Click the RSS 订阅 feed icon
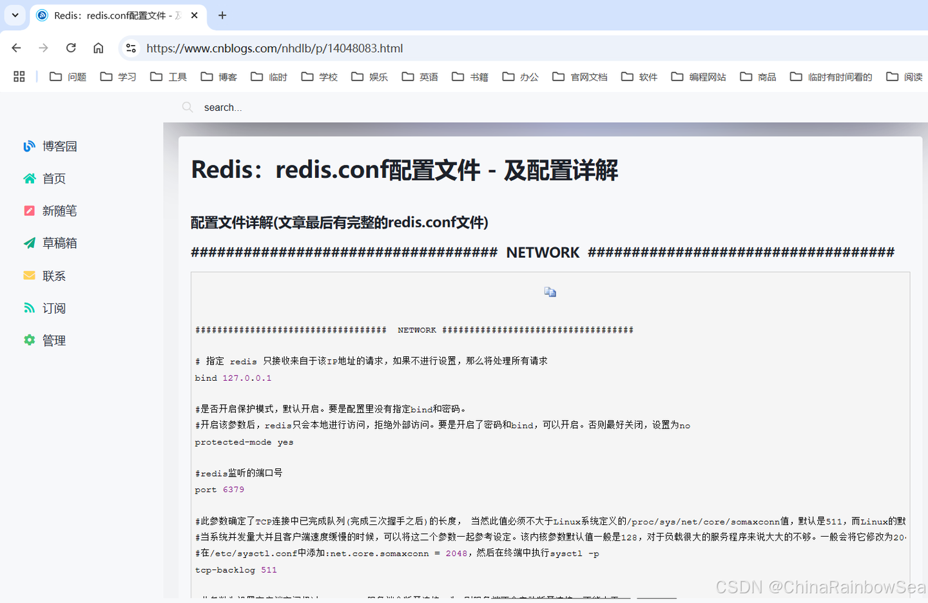 click(30, 308)
